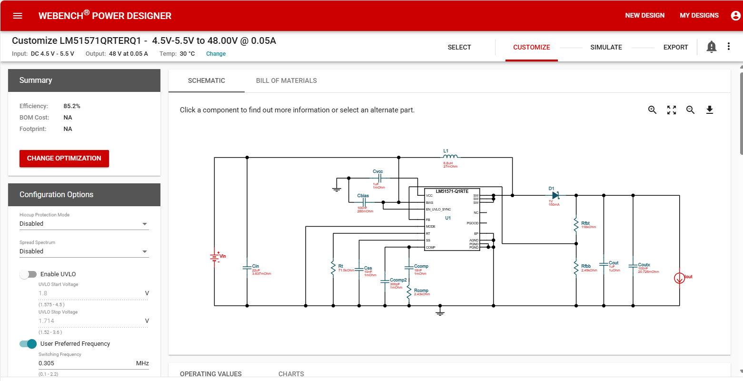Zoom out of the schematic
The height and width of the screenshot is (381, 743).
click(691, 110)
